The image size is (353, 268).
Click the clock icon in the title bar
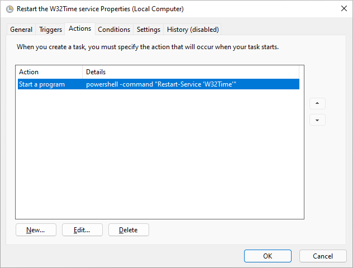click(9, 9)
